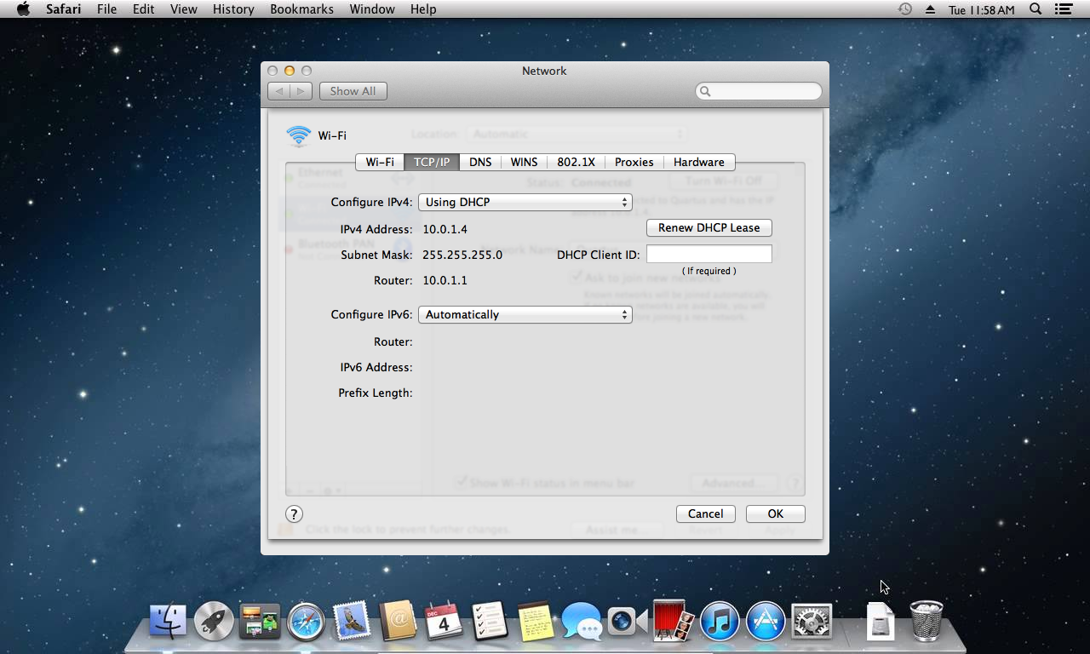Screen dimensions: 1090x654
Task: Click the eject icon in menu bar
Action: (x=930, y=9)
